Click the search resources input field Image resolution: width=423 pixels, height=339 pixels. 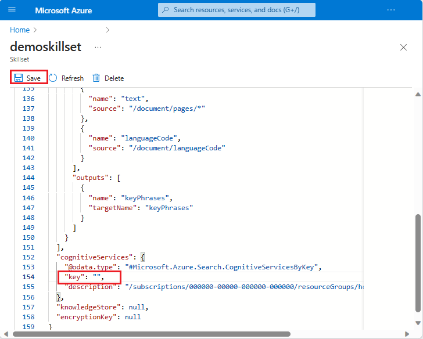[x=236, y=10]
